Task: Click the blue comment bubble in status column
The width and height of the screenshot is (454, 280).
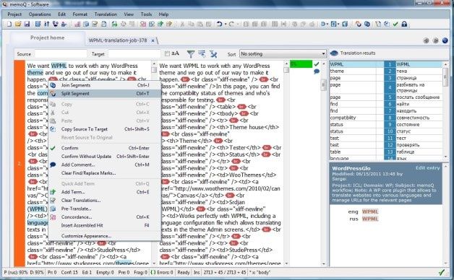Action: coord(317,71)
